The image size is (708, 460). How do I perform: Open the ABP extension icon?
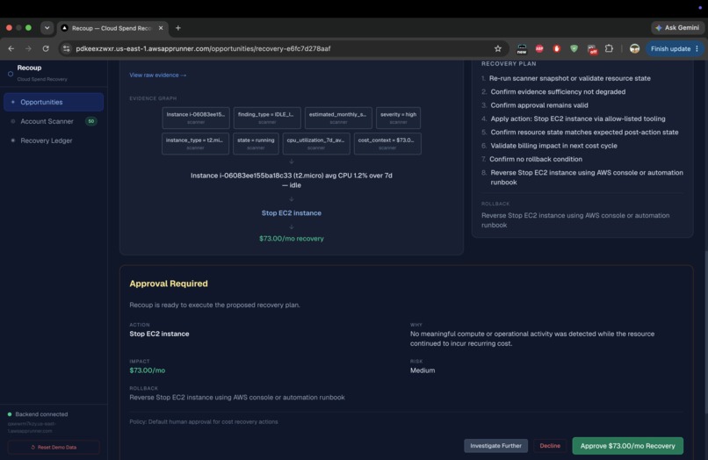[539, 48]
